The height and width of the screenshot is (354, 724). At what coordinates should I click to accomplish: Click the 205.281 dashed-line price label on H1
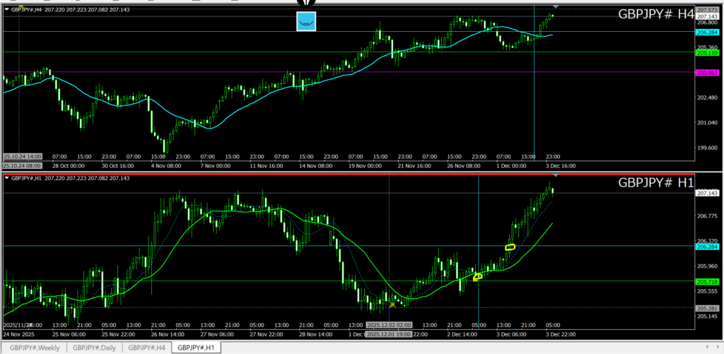(x=707, y=307)
